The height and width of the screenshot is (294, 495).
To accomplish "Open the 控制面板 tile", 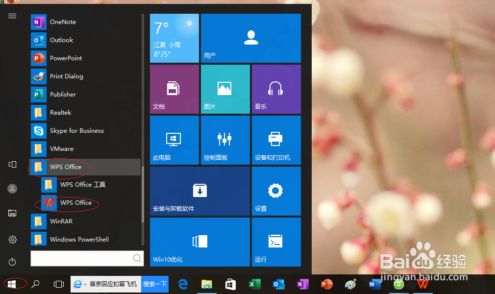I will (x=225, y=140).
